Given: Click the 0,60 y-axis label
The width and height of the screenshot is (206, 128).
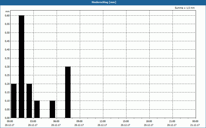Looking at the screenshot, I should 7,16.
